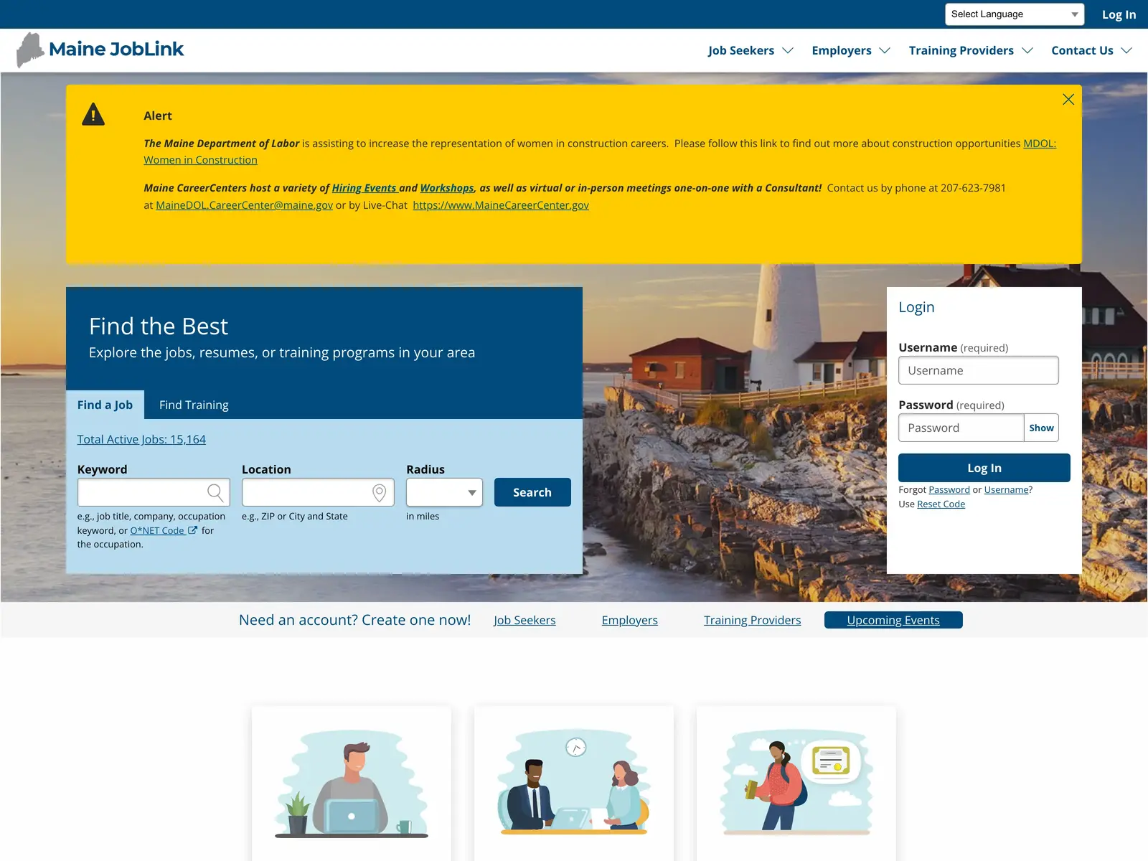The height and width of the screenshot is (861, 1148).
Task: Click the Log In link in the top bar
Action: coord(1119,14)
